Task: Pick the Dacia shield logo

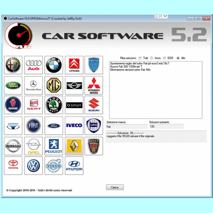Action: click(x=94, y=65)
